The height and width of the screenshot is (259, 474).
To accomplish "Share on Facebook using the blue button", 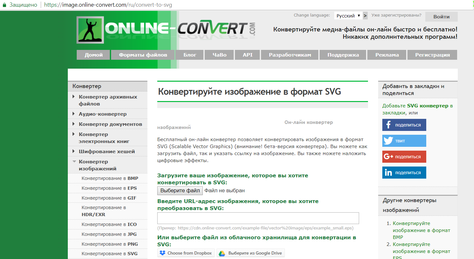I will 404,125.
